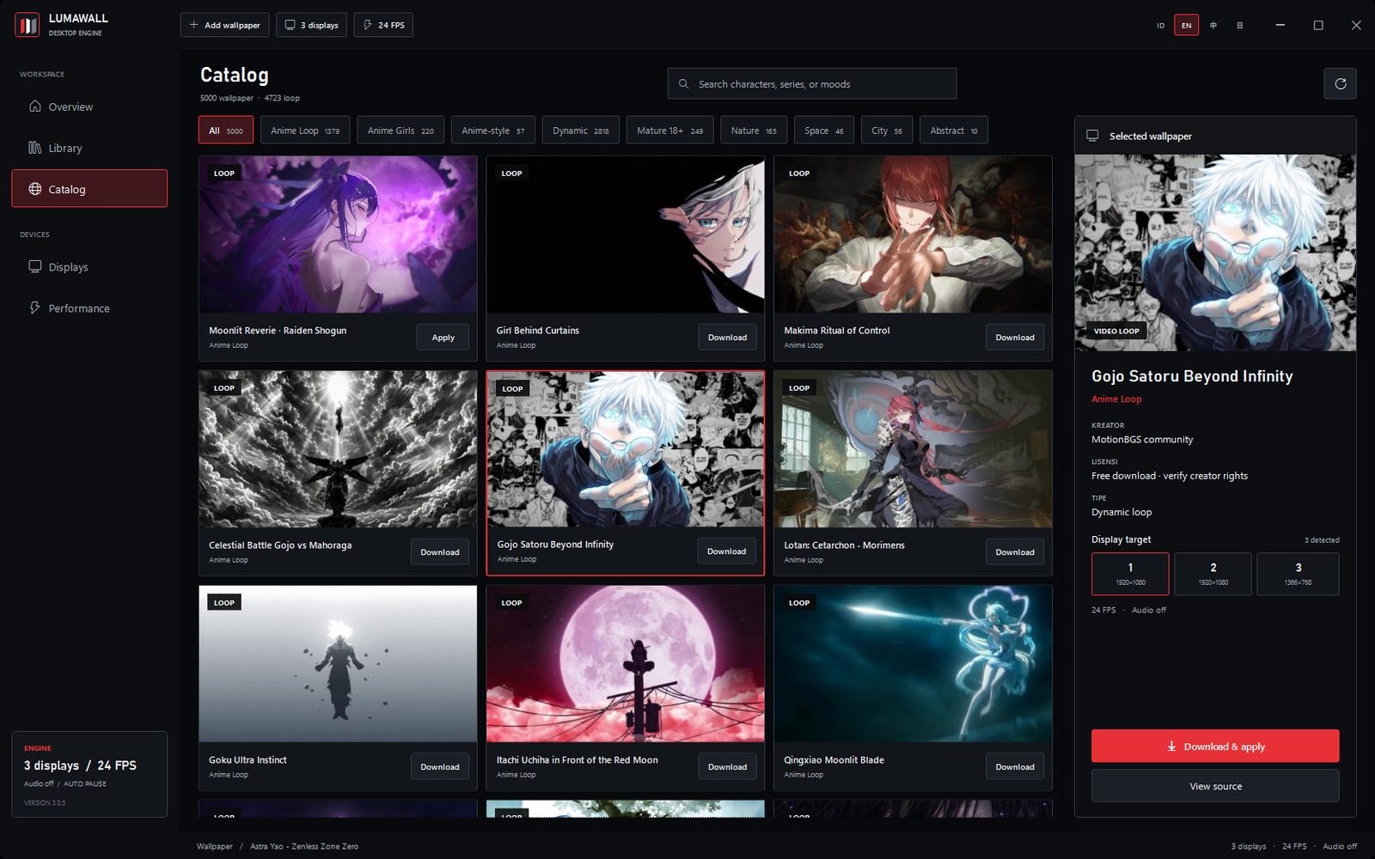Select the Celestial Battle Gojo vs Mahoraga thumbnail

point(338,449)
